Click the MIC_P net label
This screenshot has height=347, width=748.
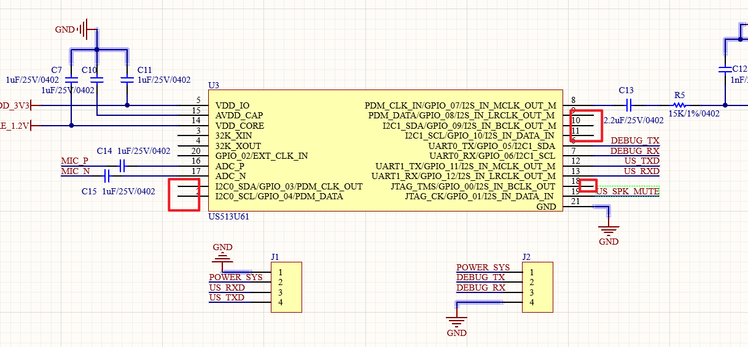point(74,161)
